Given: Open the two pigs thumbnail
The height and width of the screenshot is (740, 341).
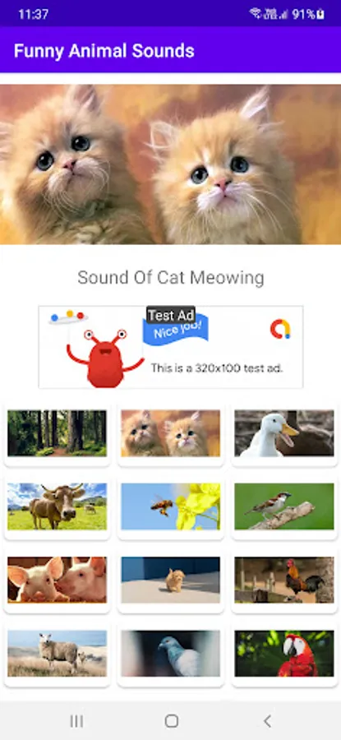Looking at the screenshot, I should [x=57, y=580].
